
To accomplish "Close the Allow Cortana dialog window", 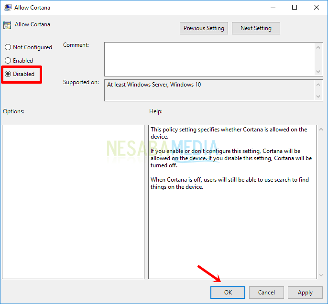I will (317, 7).
